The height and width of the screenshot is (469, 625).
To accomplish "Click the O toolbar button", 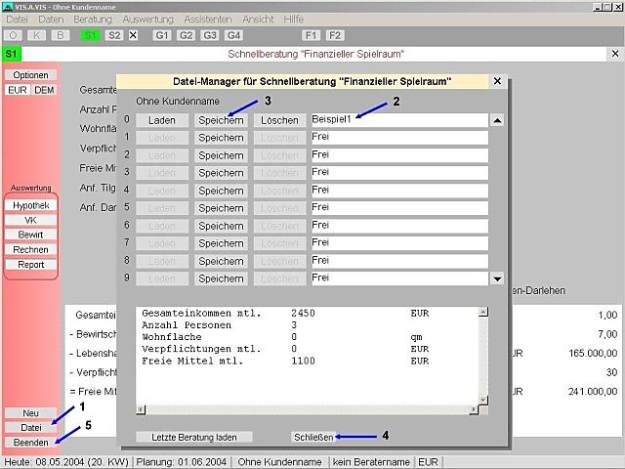I will coord(13,35).
